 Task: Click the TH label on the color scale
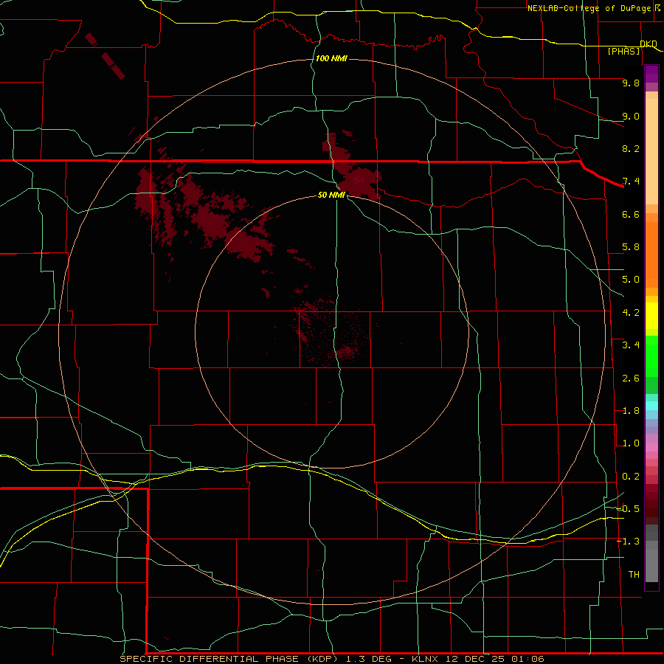(x=634, y=575)
